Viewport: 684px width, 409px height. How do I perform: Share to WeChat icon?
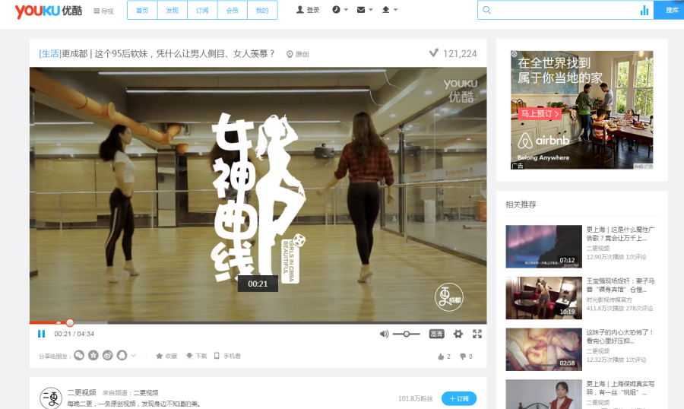pyautogui.click(x=79, y=355)
